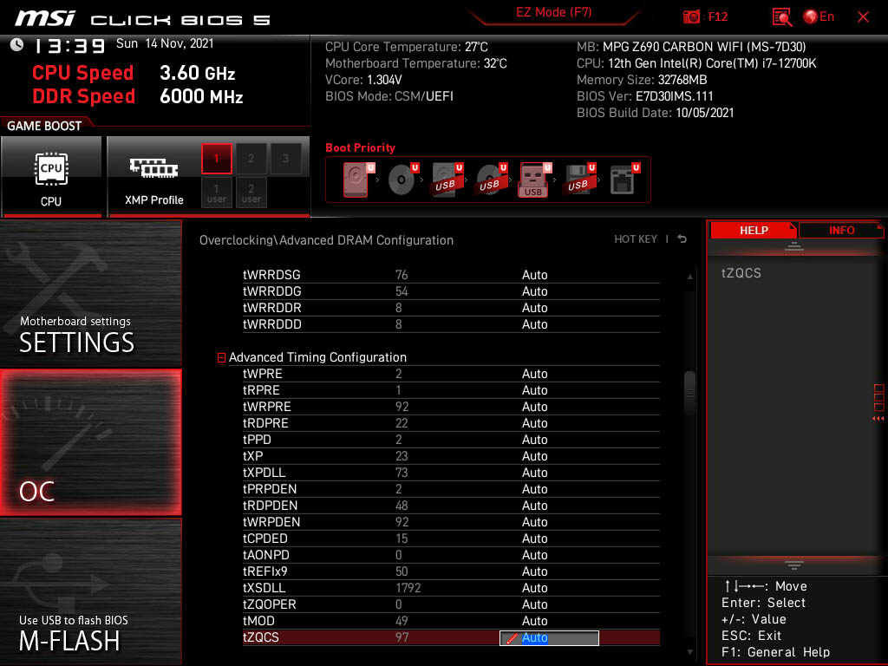Switch to the HELP tab
This screenshot has width=888, height=666.
[753, 230]
